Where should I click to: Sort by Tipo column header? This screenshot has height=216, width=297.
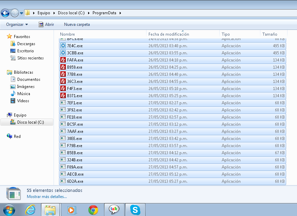pyautogui.click(x=225, y=34)
